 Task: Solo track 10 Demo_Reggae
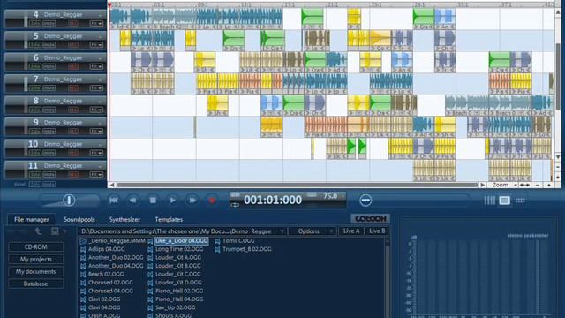pyautogui.click(x=35, y=153)
